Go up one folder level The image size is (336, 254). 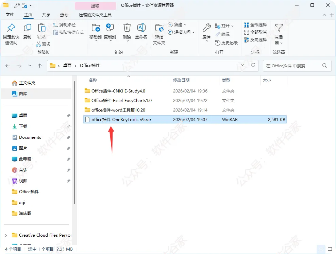(x=40, y=66)
